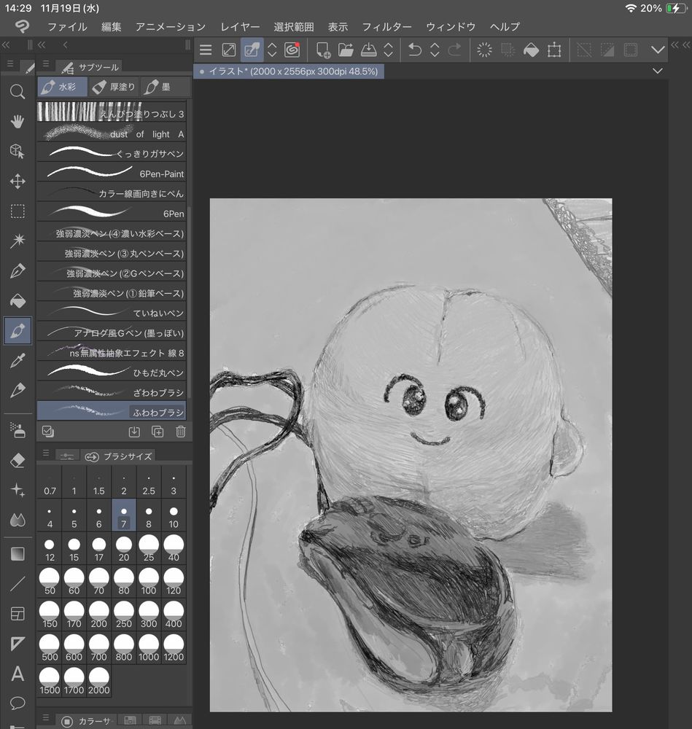The image size is (692, 729).
Task: Open the レイヤー menu
Action: click(240, 27)
